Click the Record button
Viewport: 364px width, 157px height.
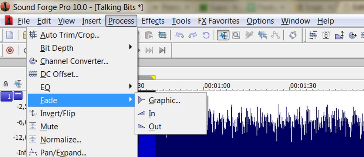[x=10, y=50]
